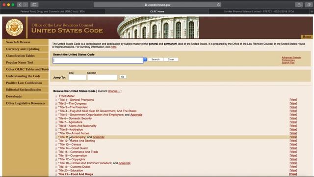Click the Clear button
Viewport: 314px width, 177px height.
tap(171, 59)
